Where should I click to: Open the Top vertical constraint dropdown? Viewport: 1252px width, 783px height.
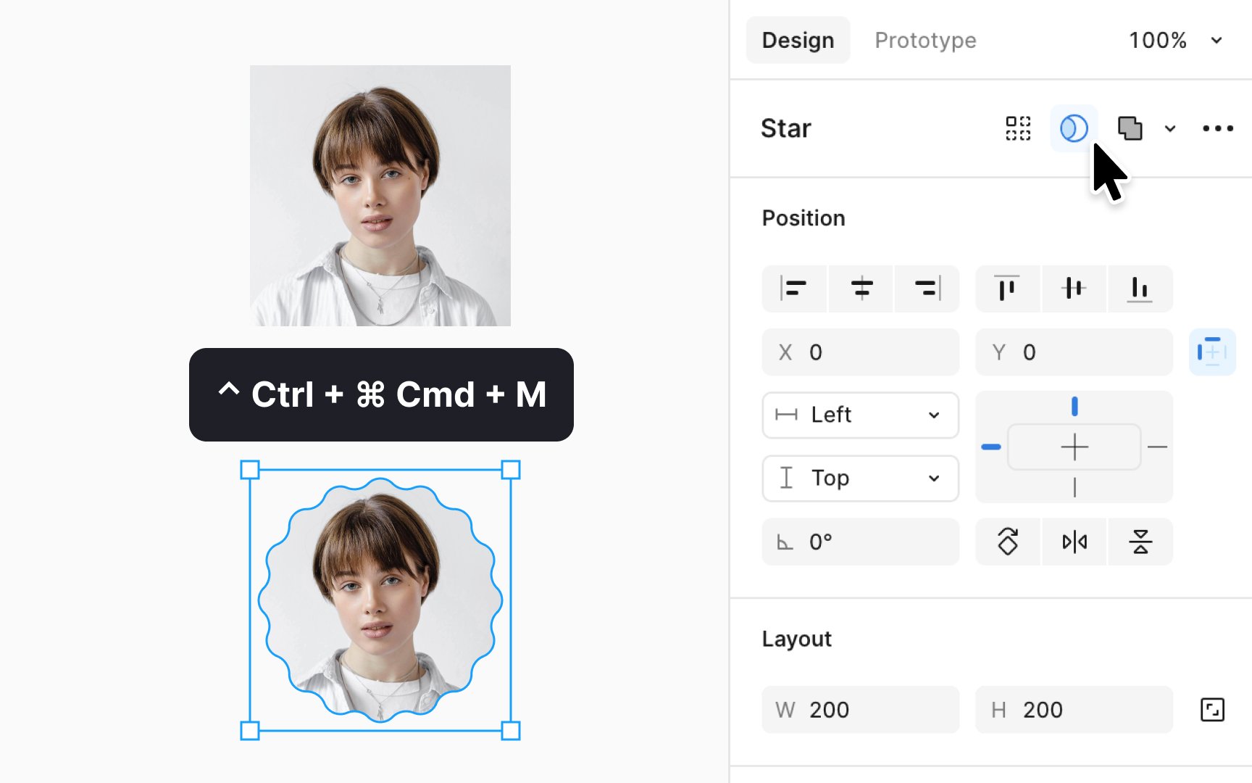(861, 478)
